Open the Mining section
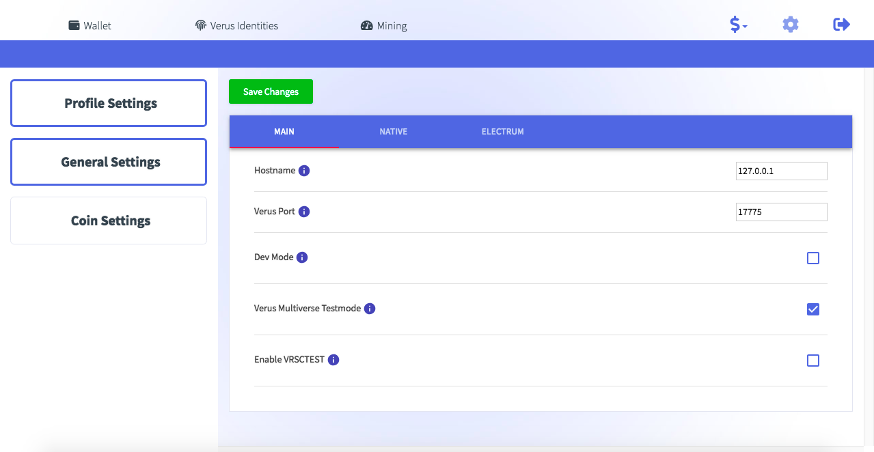This screenshot has width=874, height=452. point(383,25)
